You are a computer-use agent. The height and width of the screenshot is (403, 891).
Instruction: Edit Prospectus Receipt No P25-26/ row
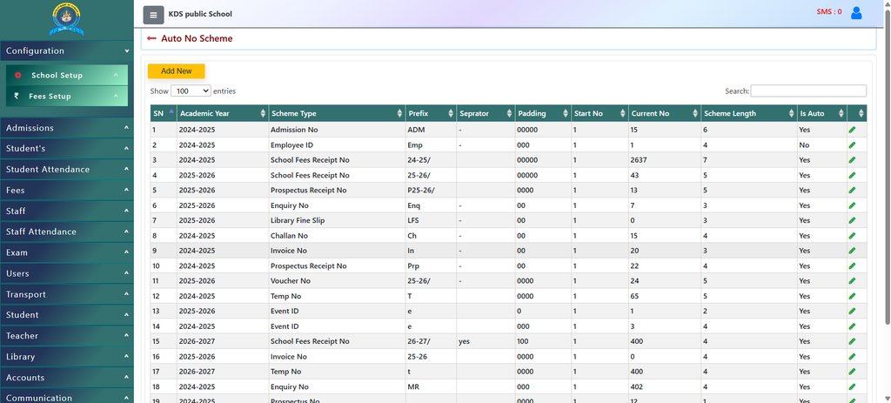[x=852, y=191]
